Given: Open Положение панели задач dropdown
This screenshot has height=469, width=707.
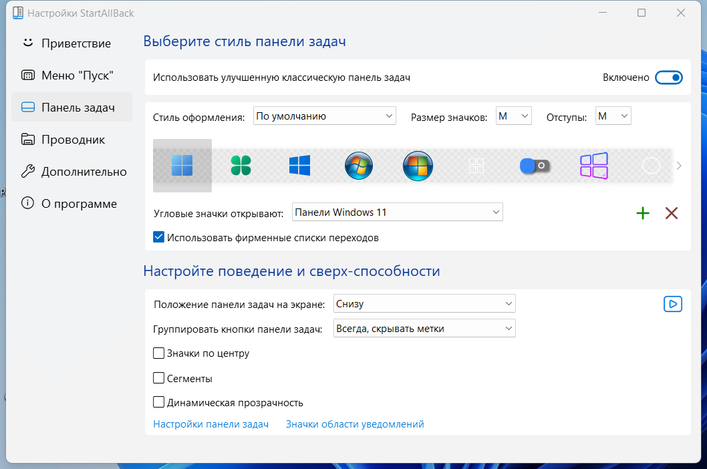Looking at the screenshot, I should pos(424,303).
